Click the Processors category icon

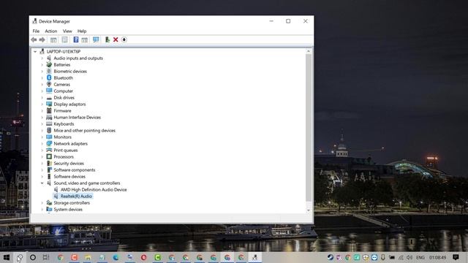coord(49,156)
